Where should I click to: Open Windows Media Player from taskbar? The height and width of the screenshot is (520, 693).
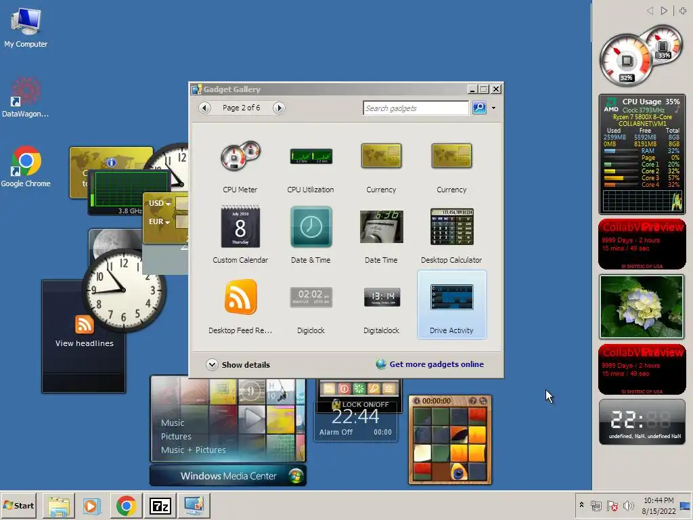(91, 505)
